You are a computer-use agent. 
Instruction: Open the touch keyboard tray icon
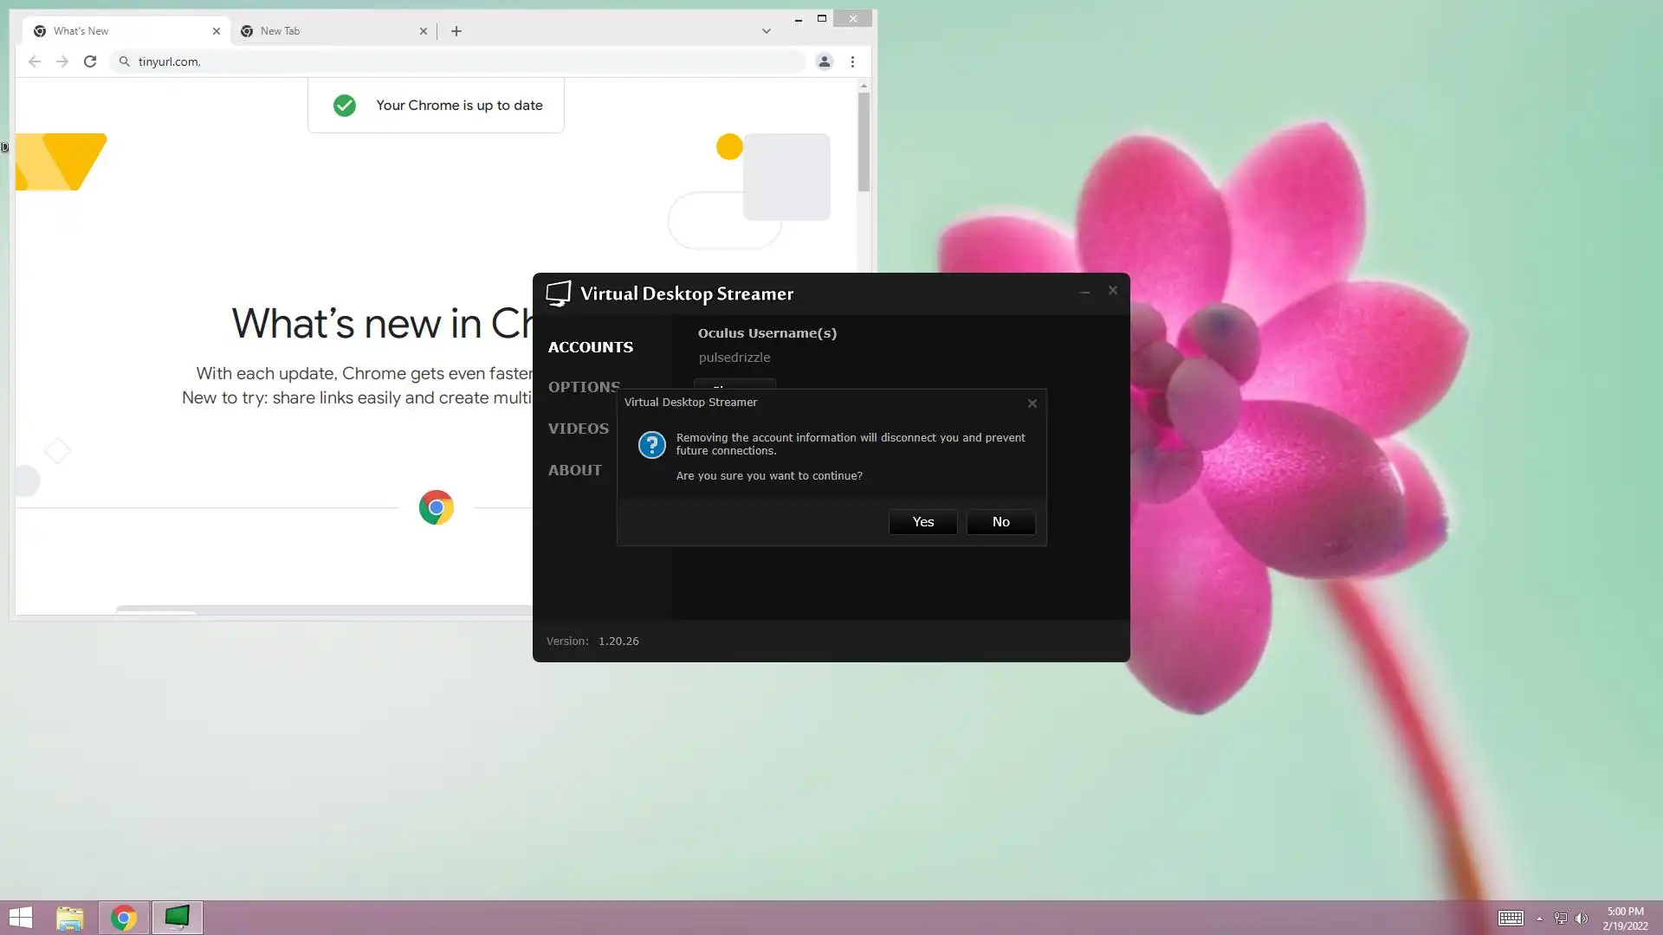tap(1511, 919)
